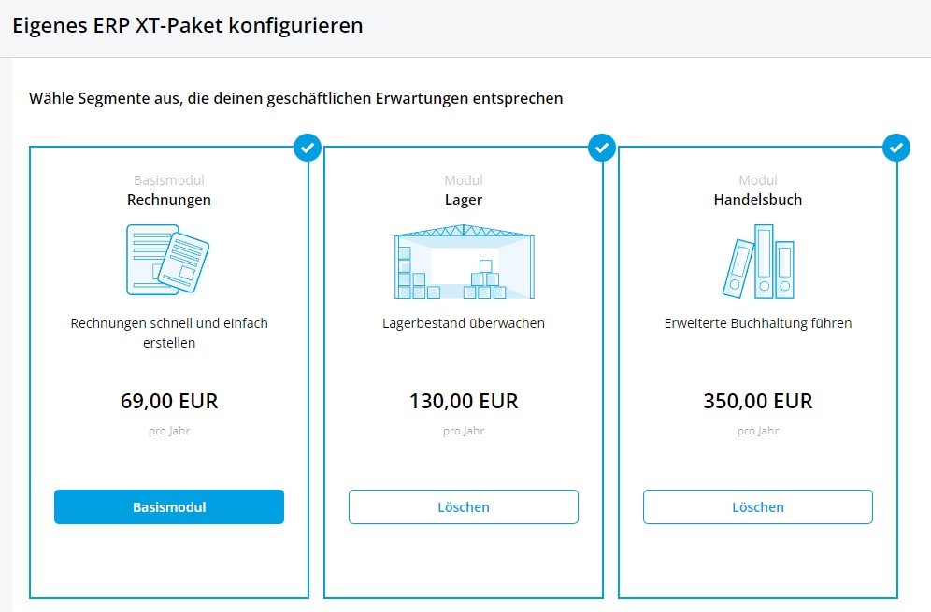This screenshot has height=612, width=931.
Task: Toggle the checkmark on the Rechnungen card
Action: tap(308, 148)
